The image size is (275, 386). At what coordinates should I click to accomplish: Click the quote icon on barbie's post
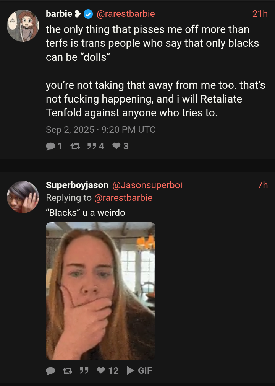pyautogui.click(x=91, y=146)
